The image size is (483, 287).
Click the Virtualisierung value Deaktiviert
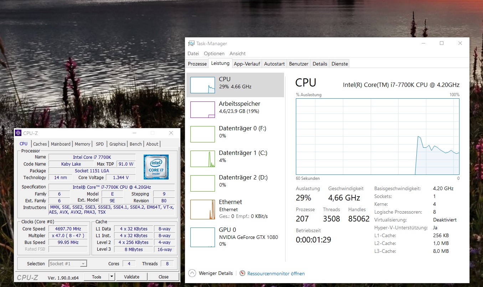click(445, 220)
